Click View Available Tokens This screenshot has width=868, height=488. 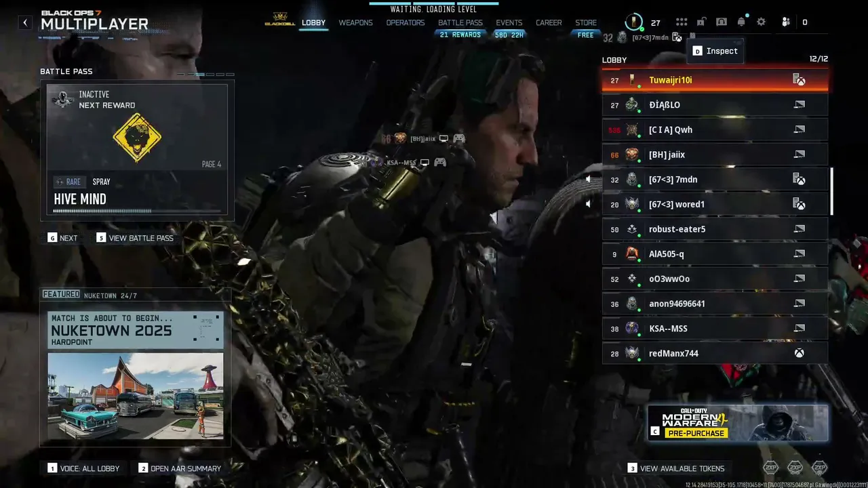coord(676,468)
